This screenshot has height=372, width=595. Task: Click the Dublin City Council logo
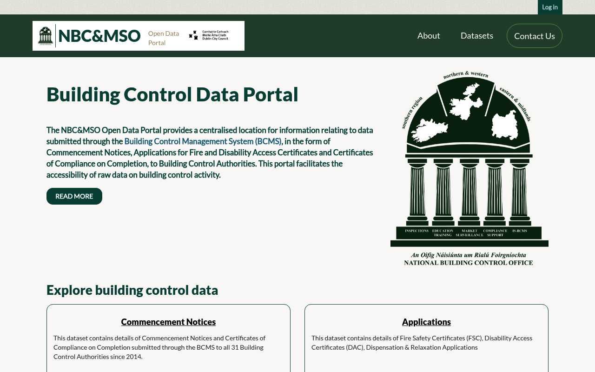click(209, 35)
